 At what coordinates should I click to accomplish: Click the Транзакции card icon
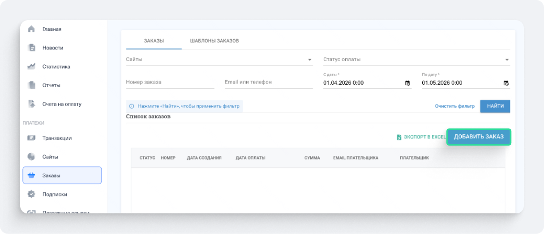31,138
